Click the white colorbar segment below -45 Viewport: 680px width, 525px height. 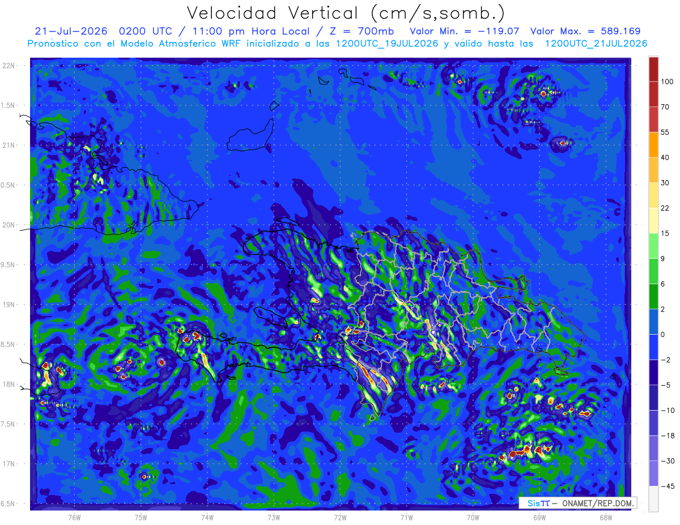point(653,499)
